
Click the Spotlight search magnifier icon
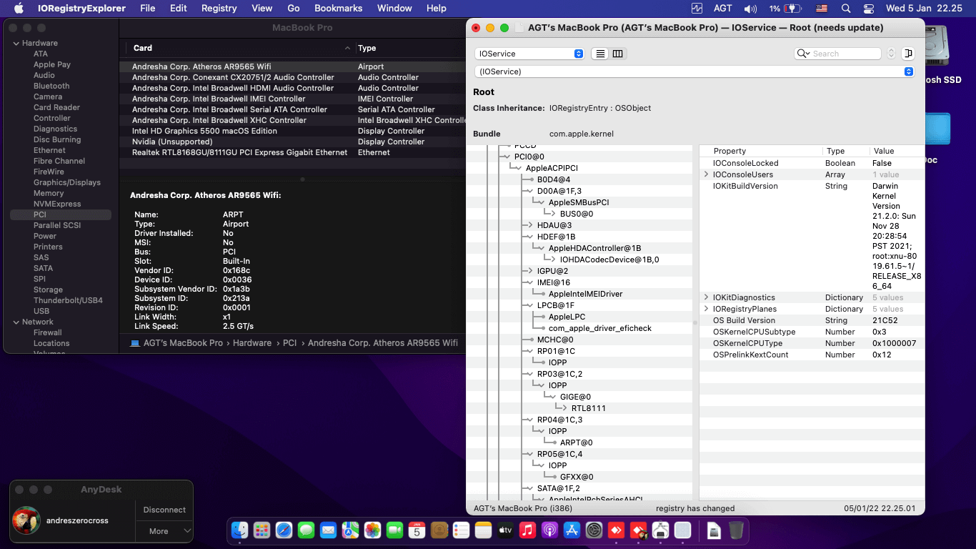[x=846, y=9]
